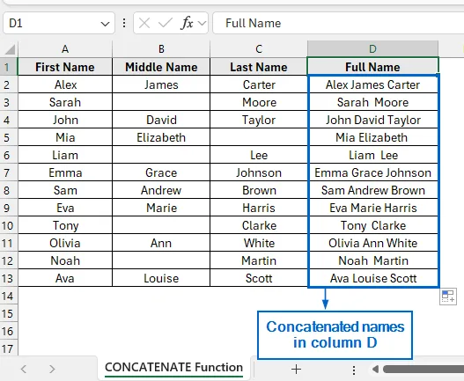
Task: Select cell Mia Elizabeth in column D
Action: [372, 137]
